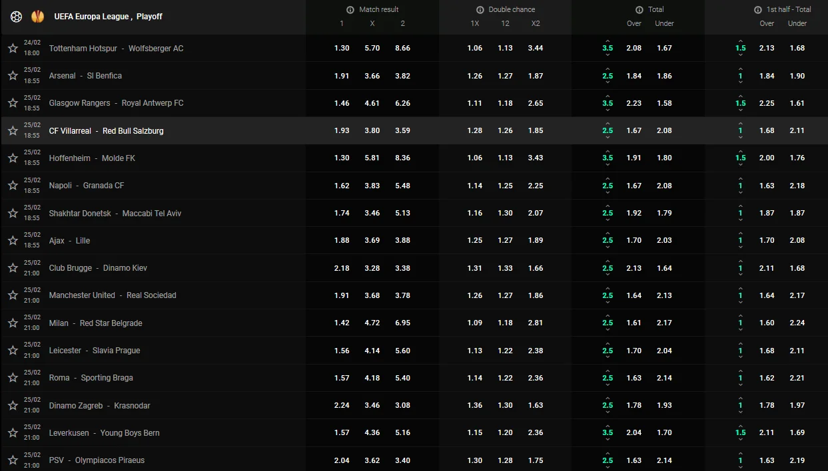
Task: Bet on Leicester home win at 1.56
Action: [342, 351]
